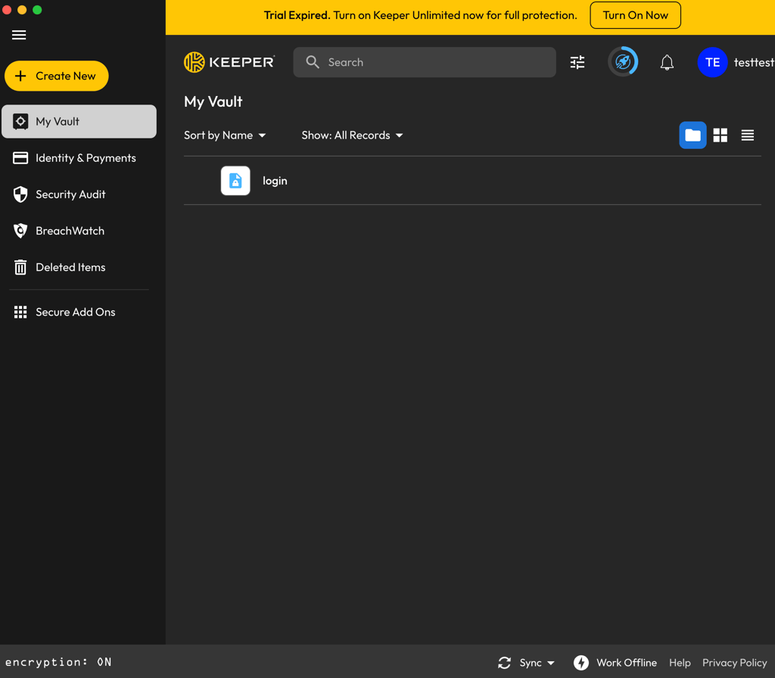The height and width of the screenshot is (678, 775).
Task: Click the Secure Add Ons grid icon
Action: point(20,312)
